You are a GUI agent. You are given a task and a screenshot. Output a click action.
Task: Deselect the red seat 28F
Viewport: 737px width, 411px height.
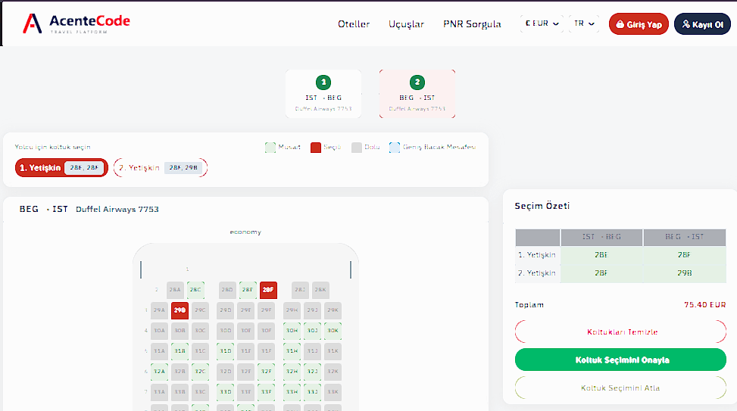click(268, 290)
